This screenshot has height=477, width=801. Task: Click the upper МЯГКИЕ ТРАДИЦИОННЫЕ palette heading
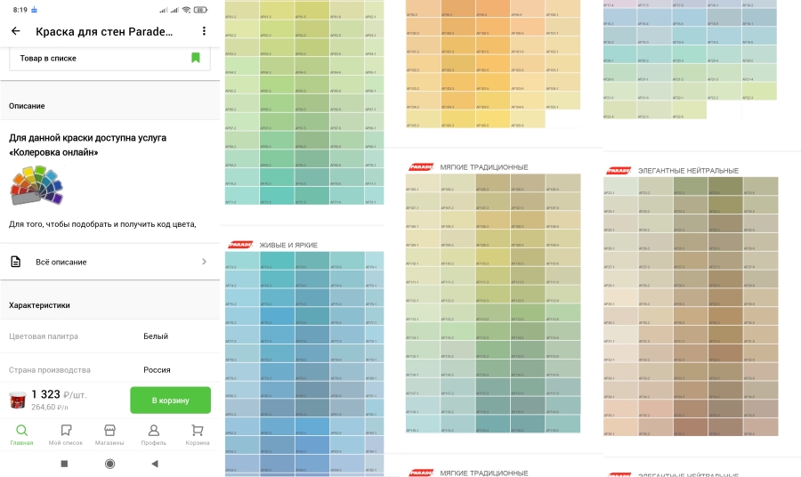(484, 167)
